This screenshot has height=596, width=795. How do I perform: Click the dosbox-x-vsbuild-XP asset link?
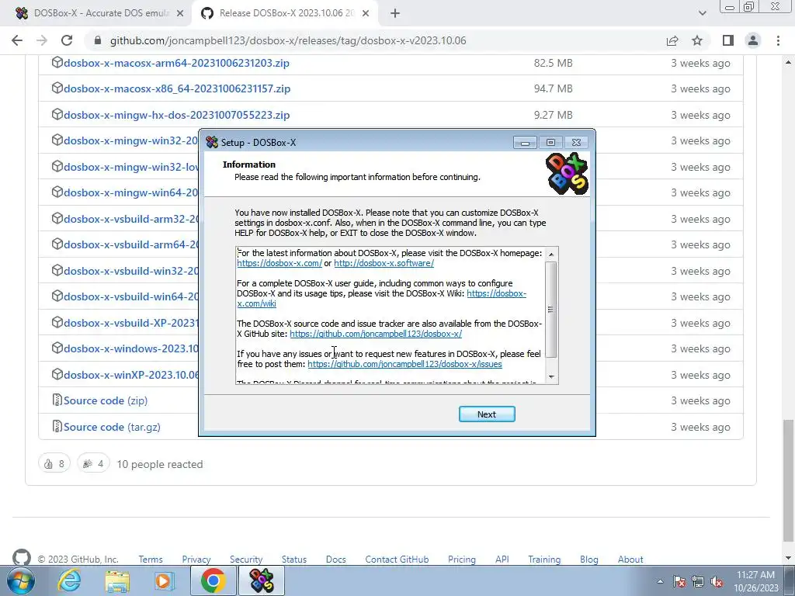click(x=130, y=323)
